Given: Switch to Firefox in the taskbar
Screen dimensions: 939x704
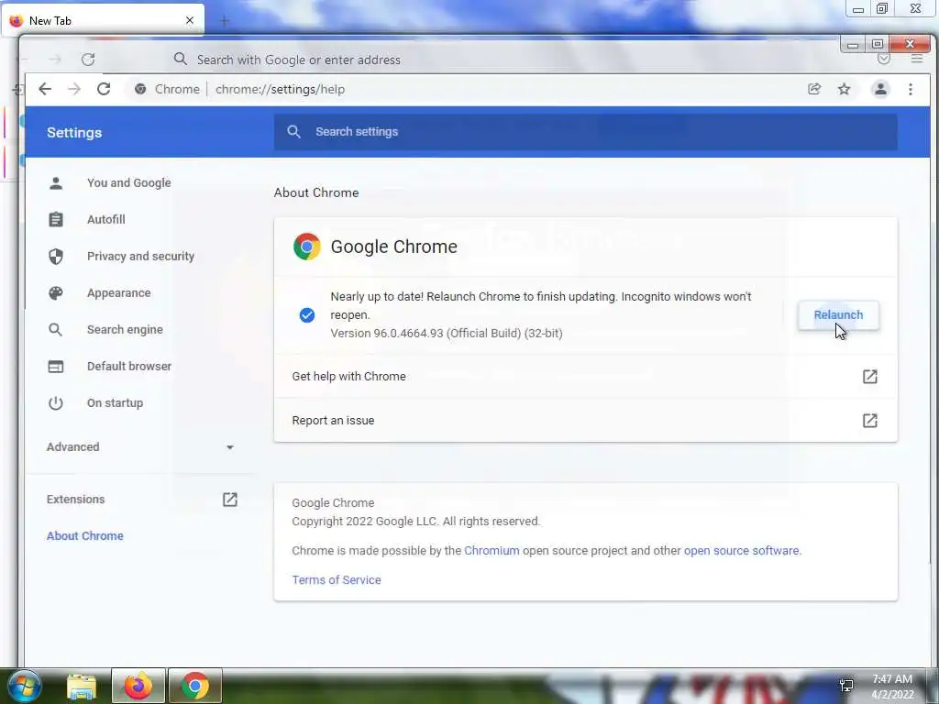Looking at the screenshot, I should 138,686.
